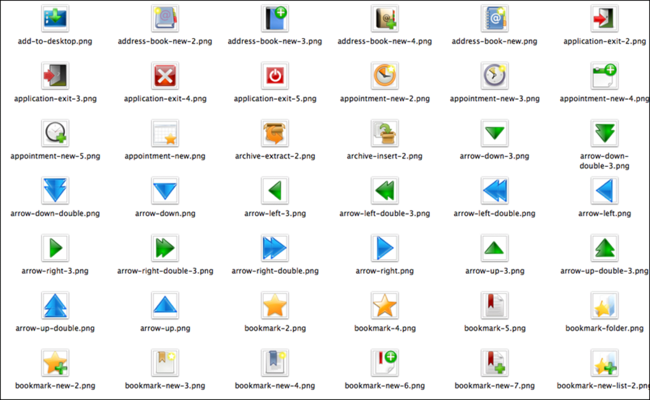
Task: Click the bookmark-2.png orange star
Action: pyautogui.click(x=275, y=304)
